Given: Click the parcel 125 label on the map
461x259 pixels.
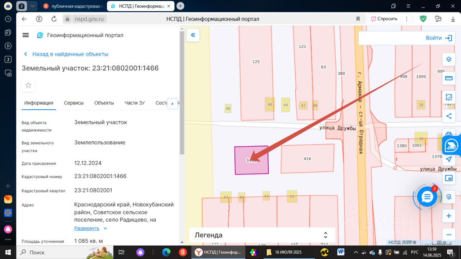Looking at the screenshot, I should click(x=256, y=62).
